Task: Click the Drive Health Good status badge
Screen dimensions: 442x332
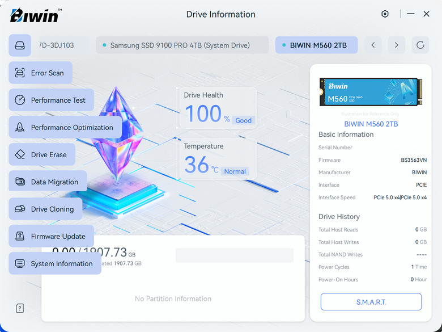Action: click(x=244, y=120)
